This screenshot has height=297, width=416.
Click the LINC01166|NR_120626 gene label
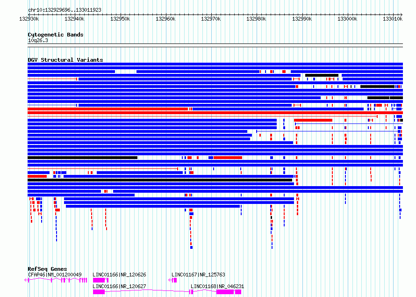tap(119, 275)
